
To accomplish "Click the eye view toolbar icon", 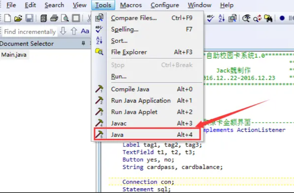I will click(246, 18).
